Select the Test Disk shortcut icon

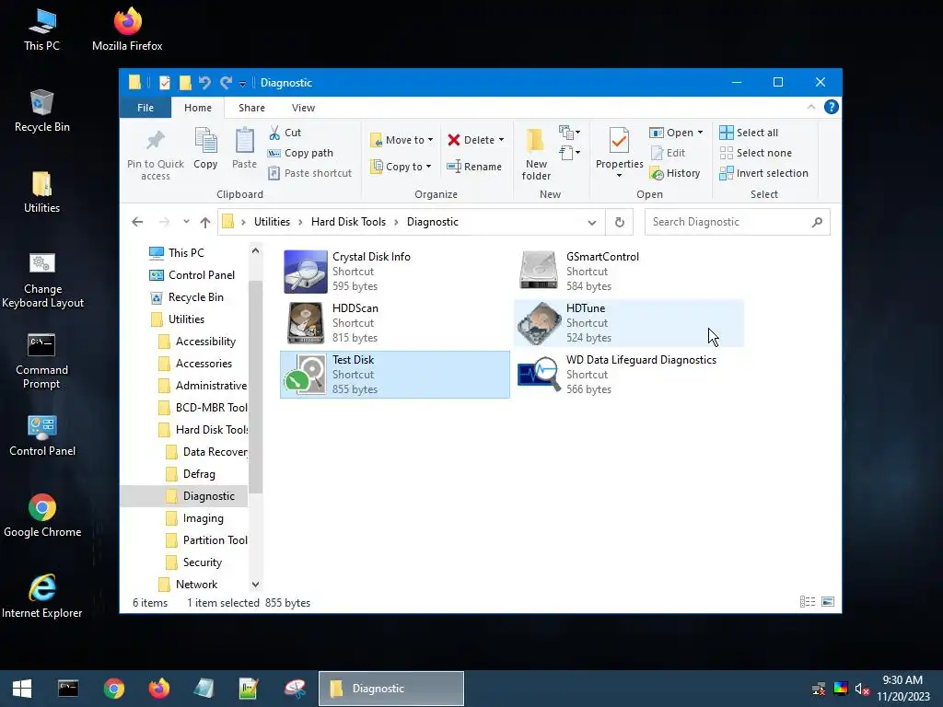(306, 375)
